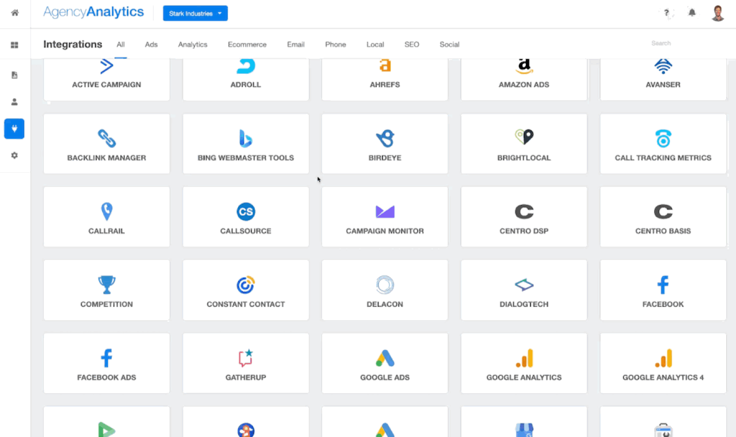The height and width of the screenshot is (437, 736).
Task: Open the users icon in the sidebar
Action: (x=14, y=102)
